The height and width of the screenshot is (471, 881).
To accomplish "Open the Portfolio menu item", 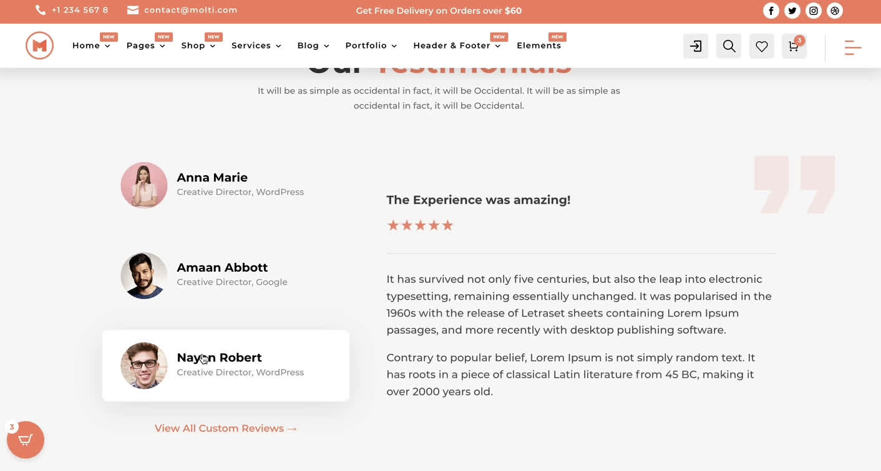I will (371, 45).
